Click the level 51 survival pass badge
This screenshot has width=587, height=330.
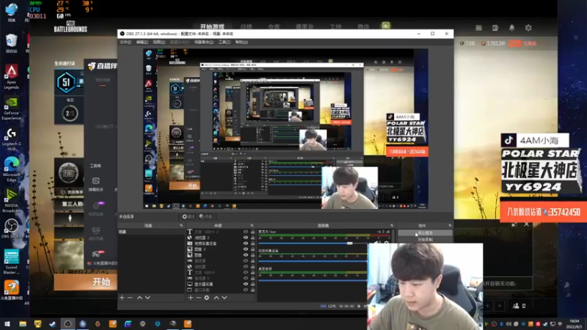[x=66, y=82]
